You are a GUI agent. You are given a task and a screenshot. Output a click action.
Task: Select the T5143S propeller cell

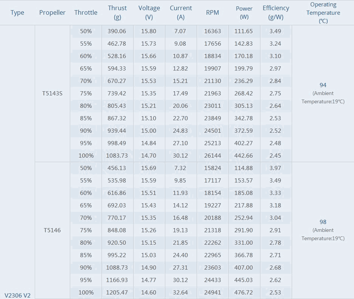coord(52,94)
